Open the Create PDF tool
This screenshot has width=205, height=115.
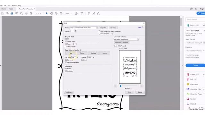(x=194, y=74)
